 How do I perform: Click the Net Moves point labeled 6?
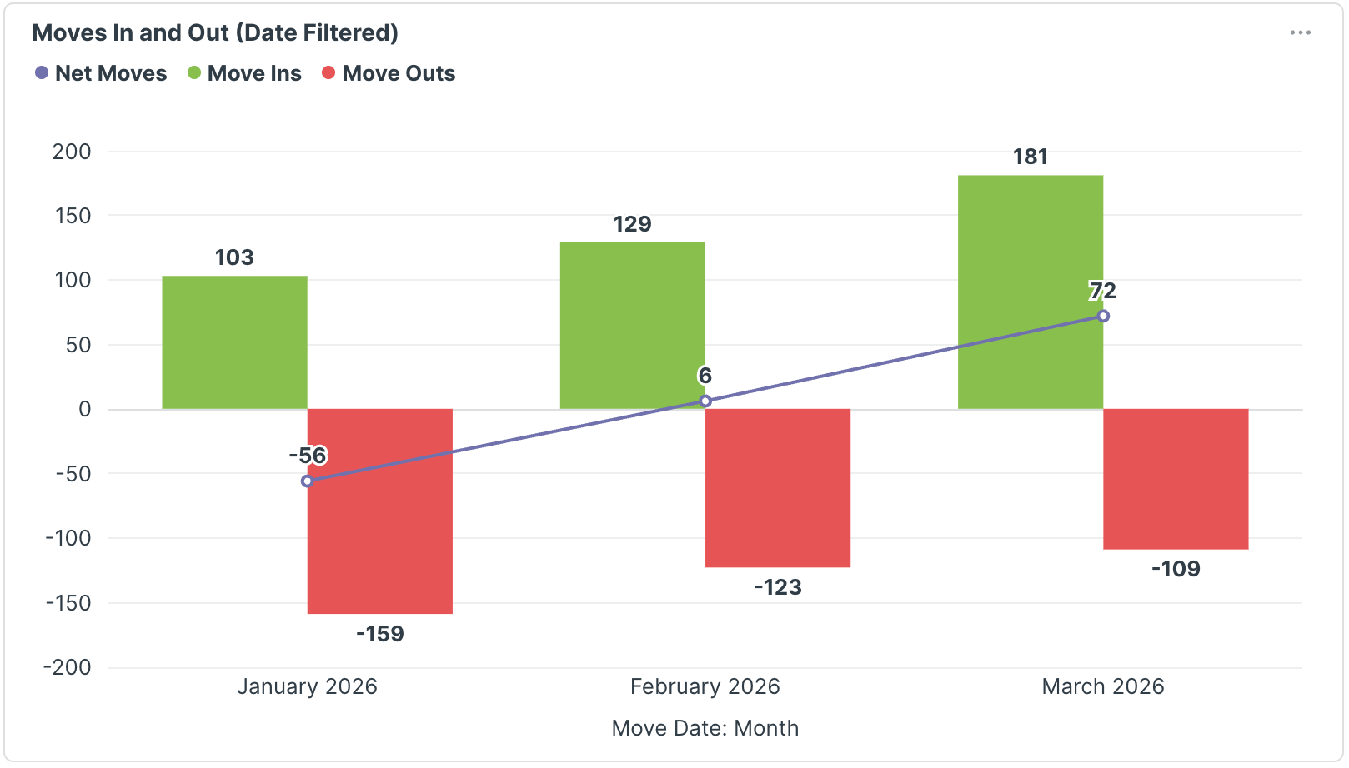705,401
